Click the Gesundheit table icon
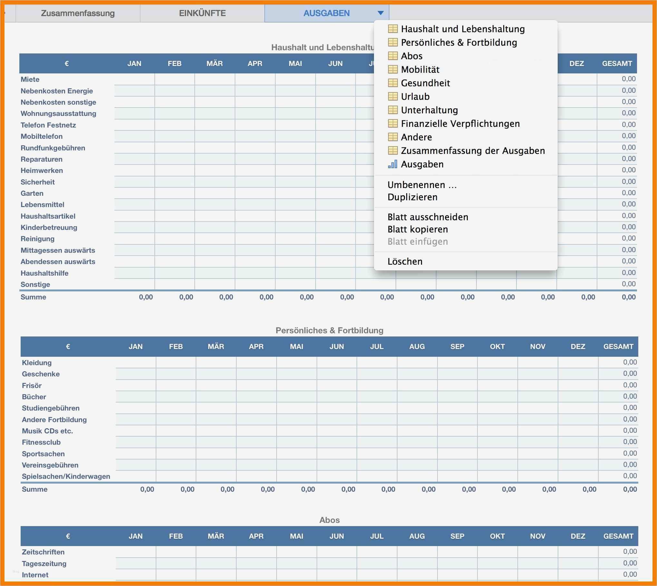This screenshot has width=657, height=586. tap(393, 83)
